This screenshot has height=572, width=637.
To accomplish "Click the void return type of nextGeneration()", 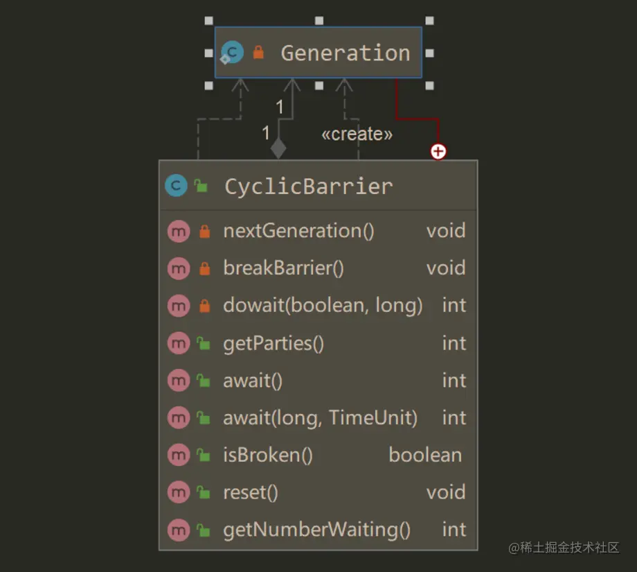I will tap(446, 231).
